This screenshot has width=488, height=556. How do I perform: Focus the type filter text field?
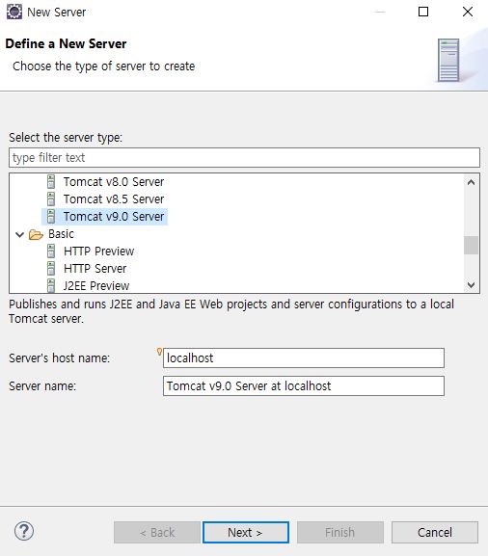coord(244,157)
